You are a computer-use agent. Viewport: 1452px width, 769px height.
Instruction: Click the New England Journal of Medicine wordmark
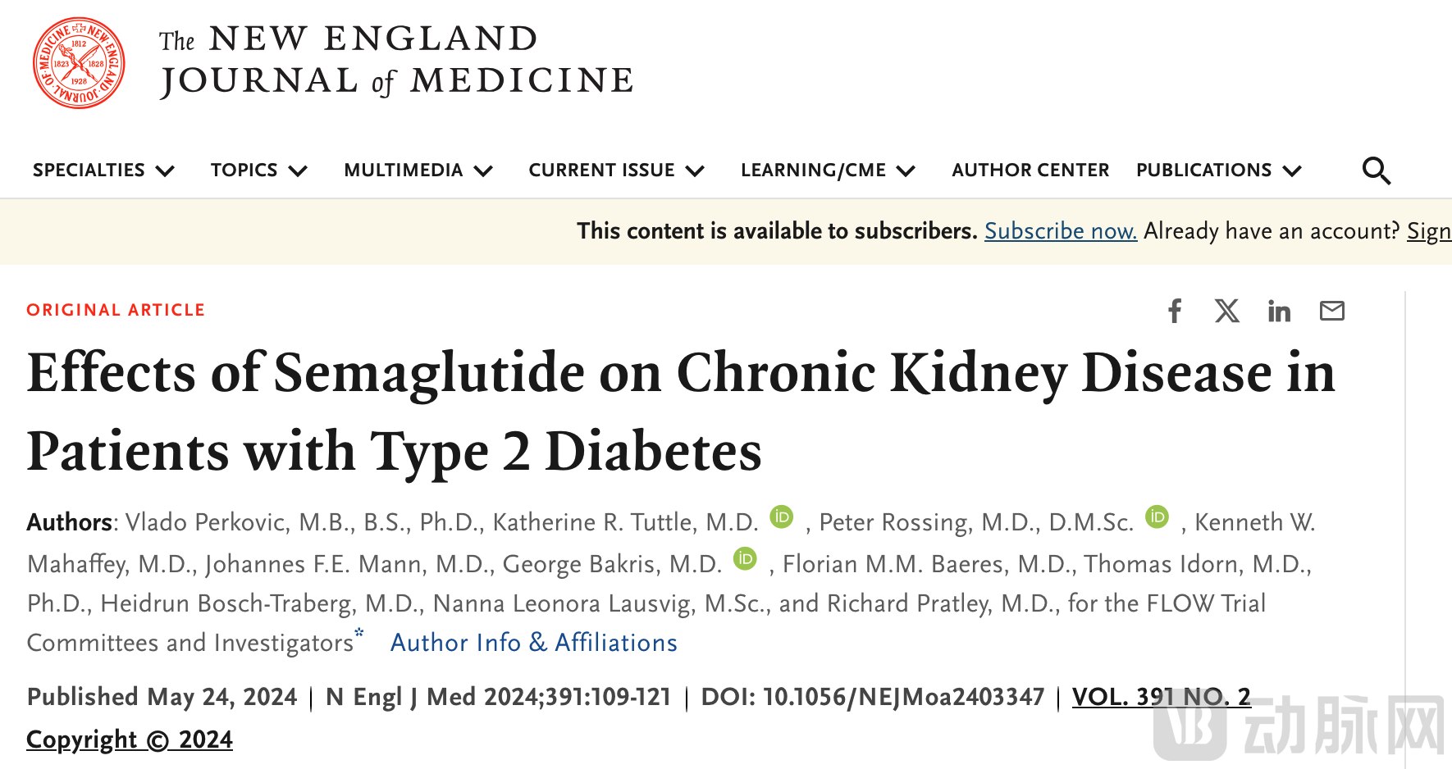point(396,61)
